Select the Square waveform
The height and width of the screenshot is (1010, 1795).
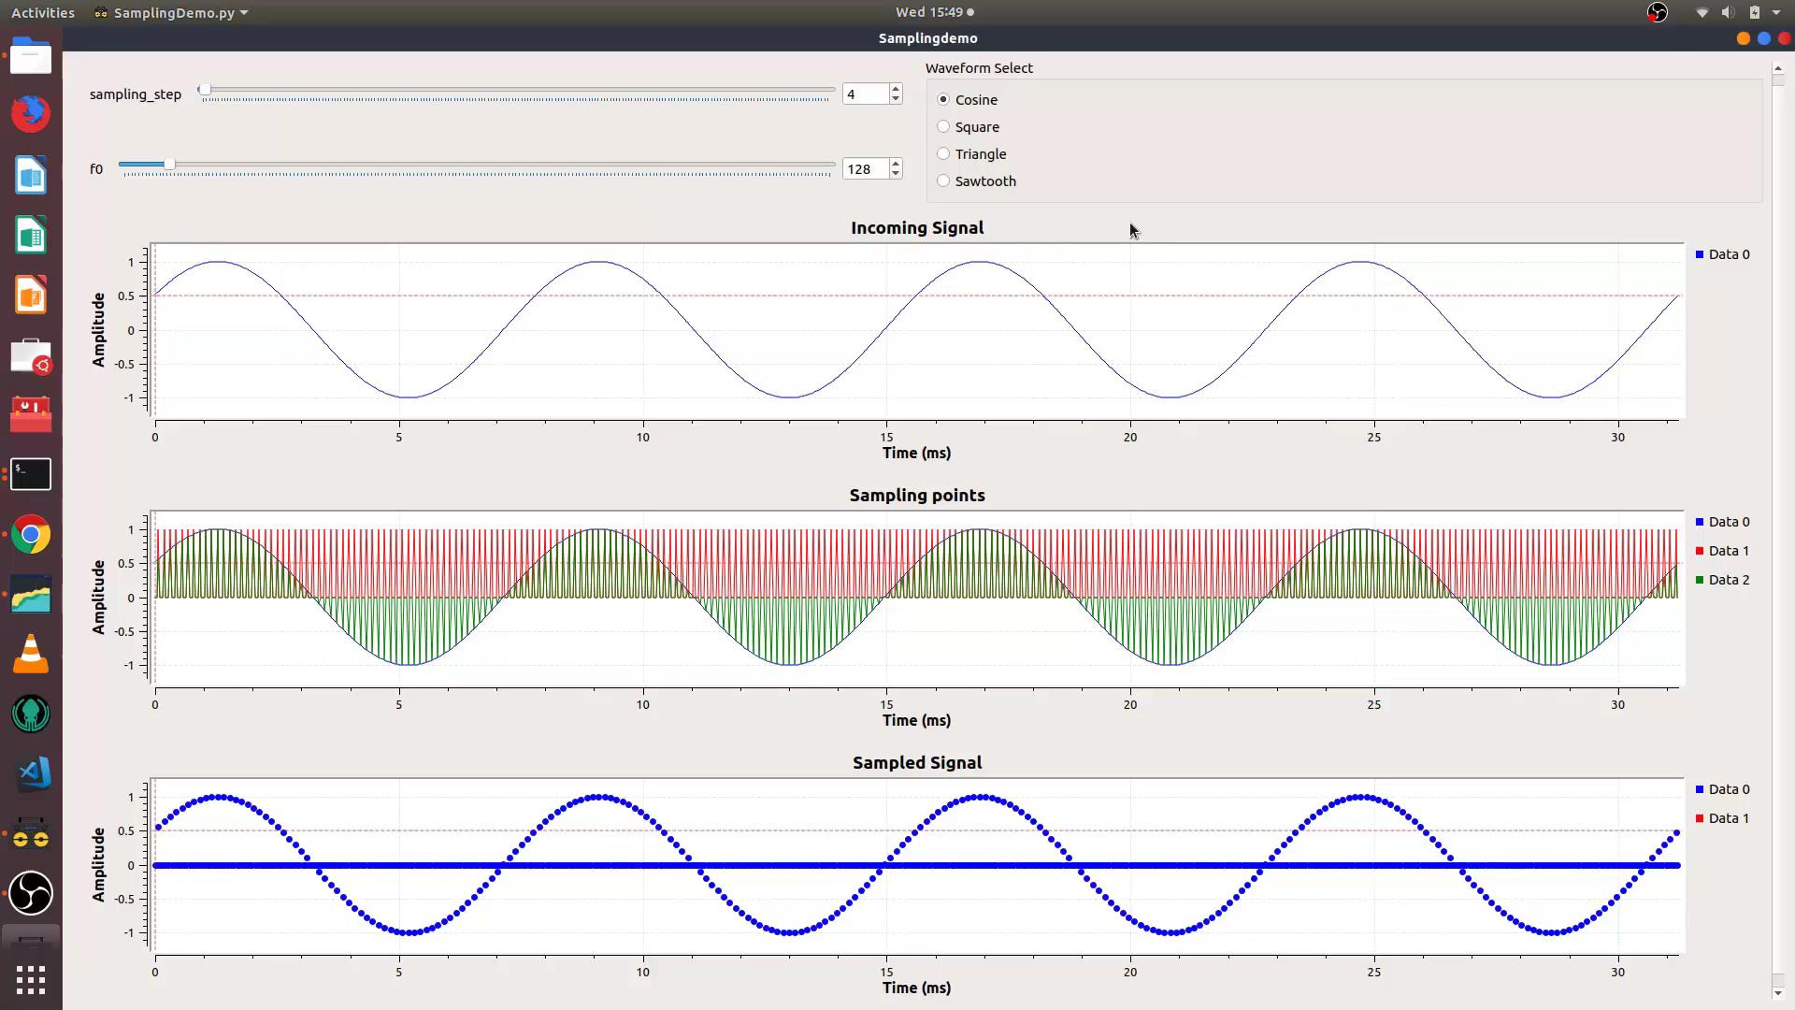coord(969,126)
